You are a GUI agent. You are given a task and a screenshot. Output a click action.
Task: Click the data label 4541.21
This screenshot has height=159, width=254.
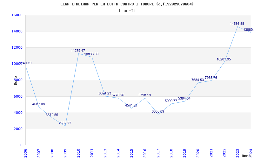click(131, 106)
